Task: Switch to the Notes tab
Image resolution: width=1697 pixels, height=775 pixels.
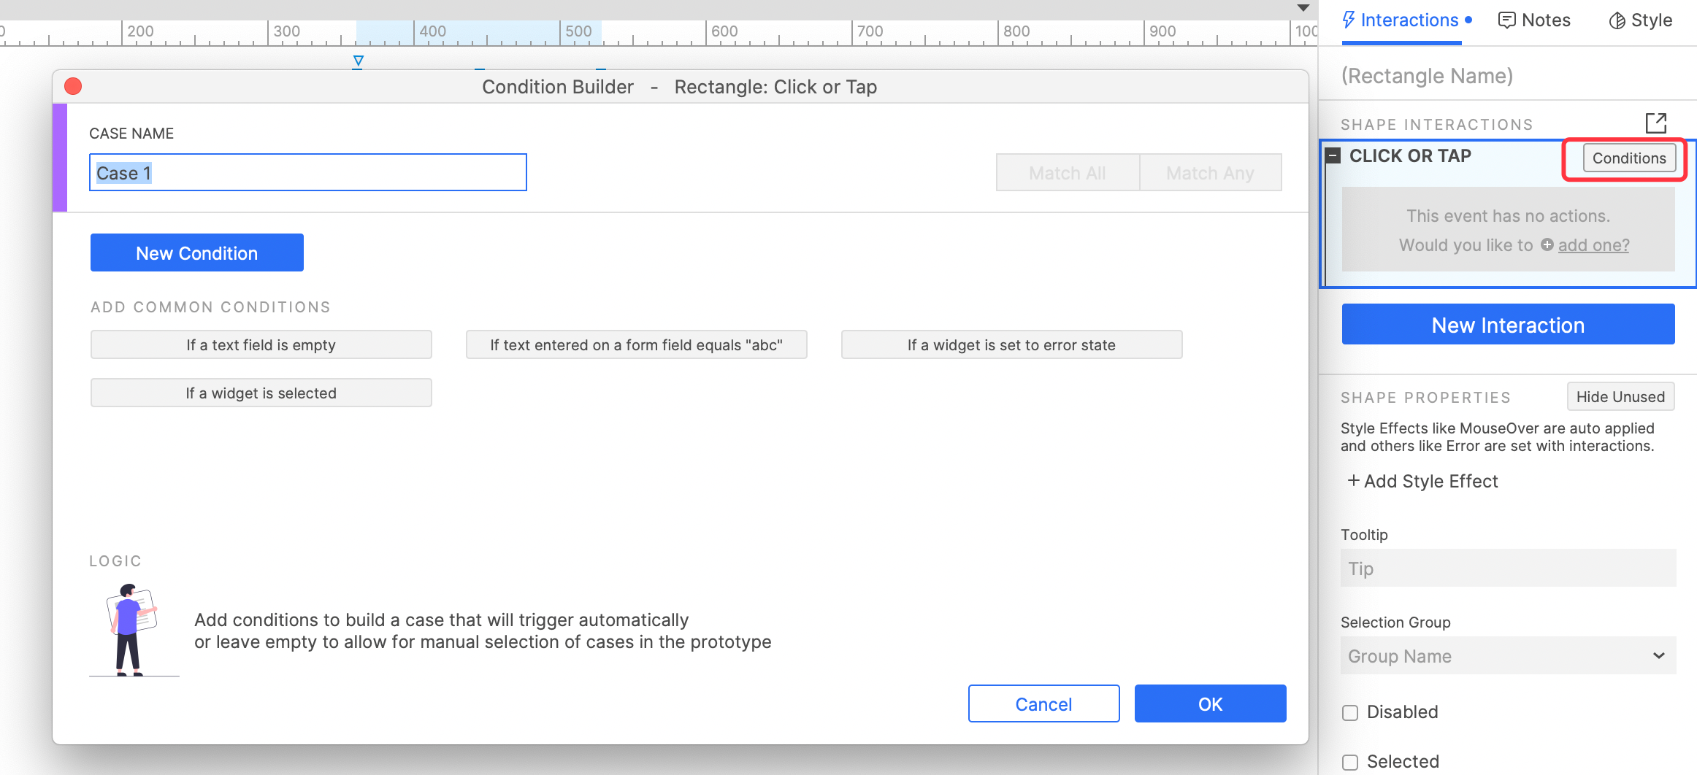Action: [x=1534, y=20]
